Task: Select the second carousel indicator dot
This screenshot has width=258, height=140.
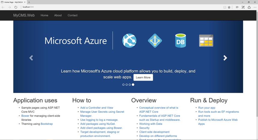Action: [x=127, y=85]
